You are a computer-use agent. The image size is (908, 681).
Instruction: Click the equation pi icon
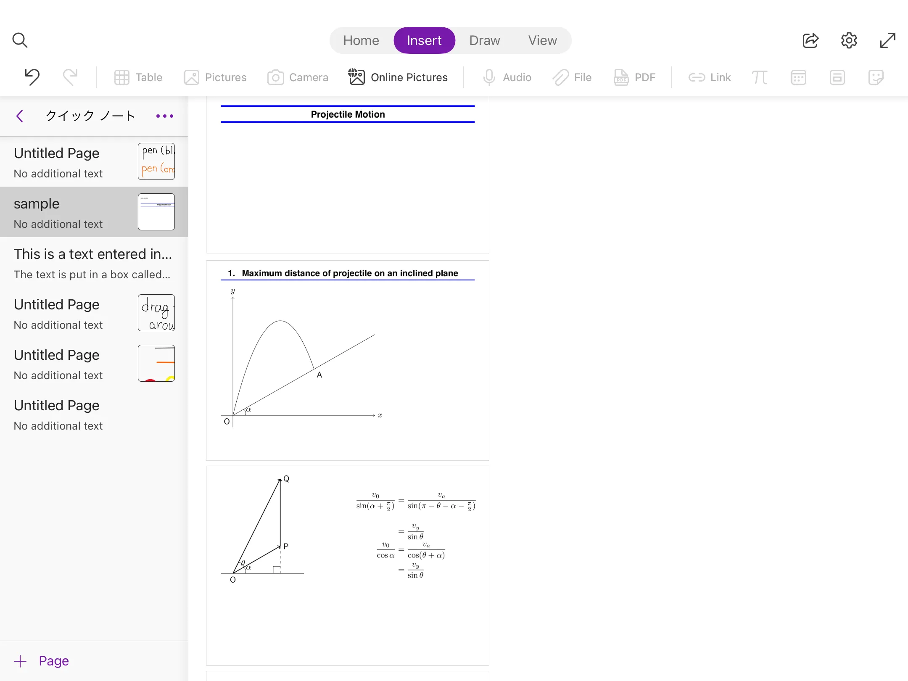click(x=759, y=77)
